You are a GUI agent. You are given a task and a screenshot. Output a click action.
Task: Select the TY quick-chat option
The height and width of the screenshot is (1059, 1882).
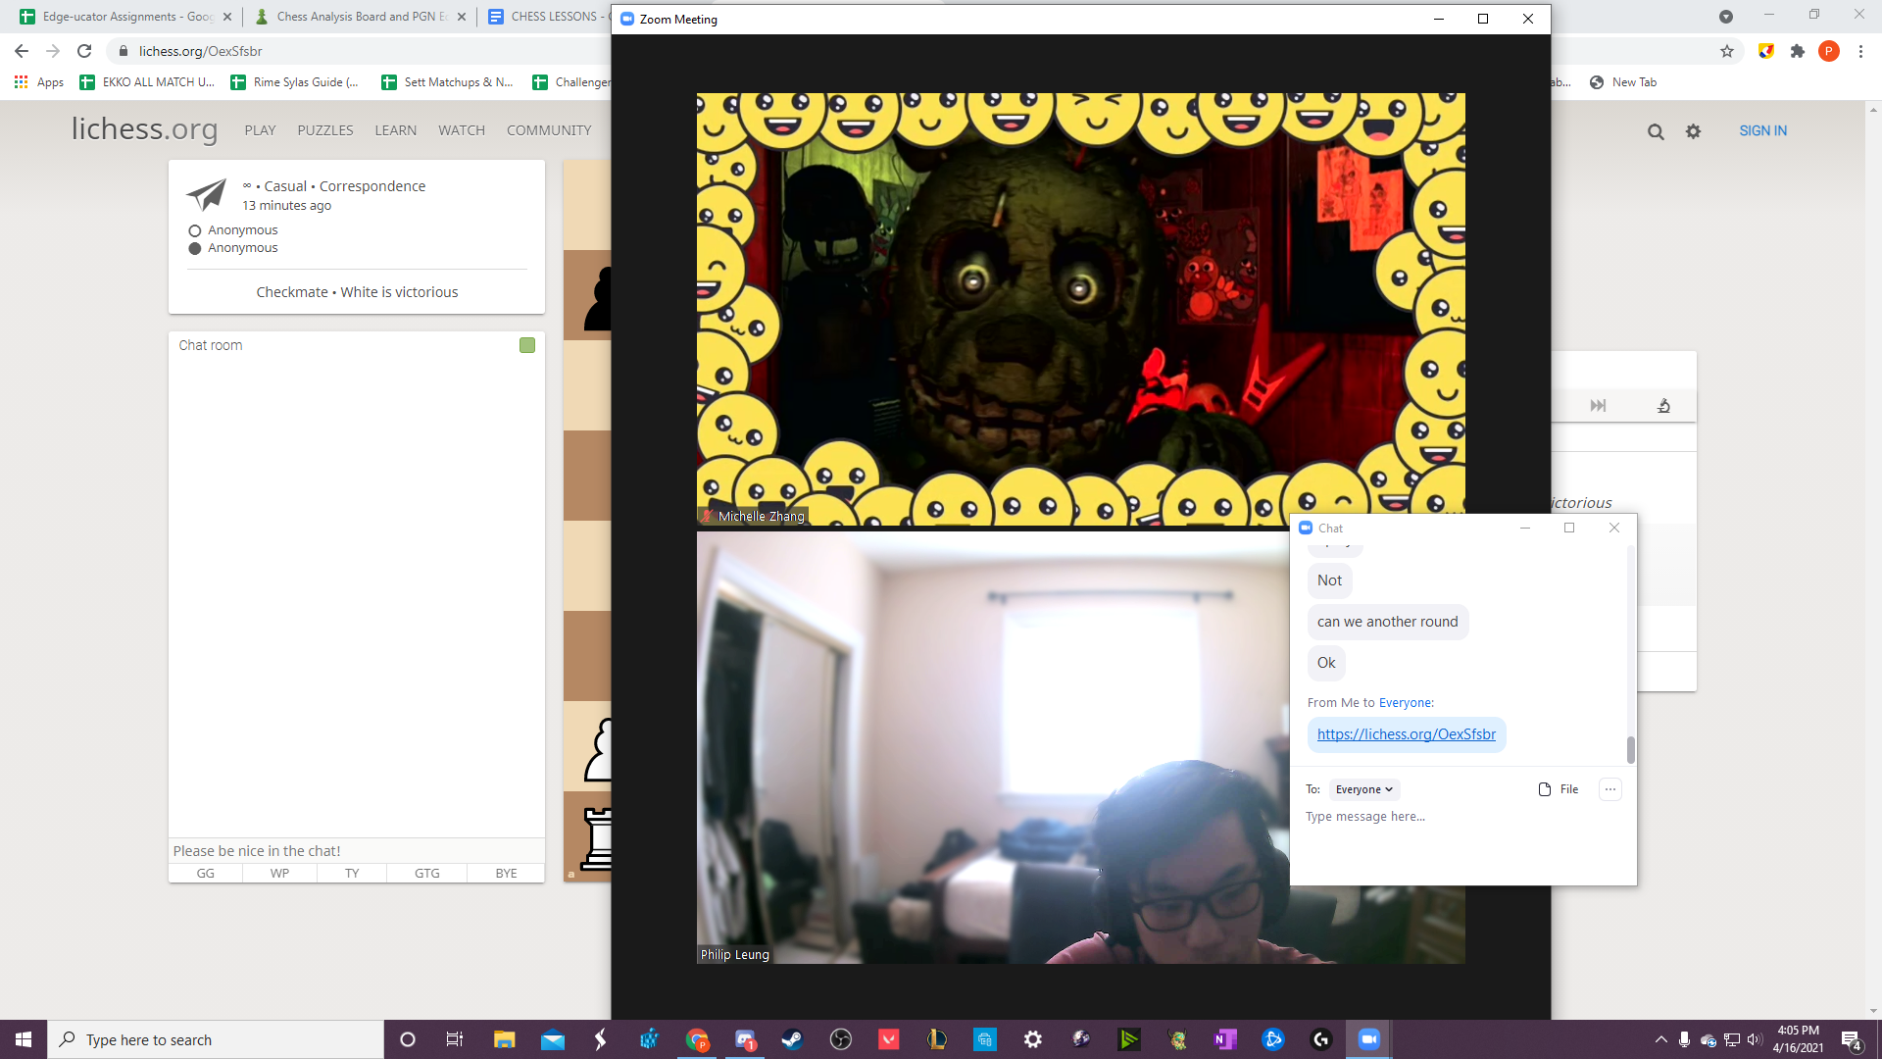pyautogui.click(x=352, y=873)
